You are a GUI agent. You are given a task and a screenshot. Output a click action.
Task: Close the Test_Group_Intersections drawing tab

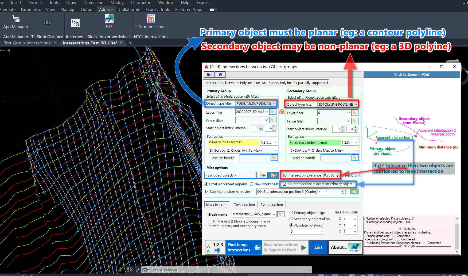point(56,43)
